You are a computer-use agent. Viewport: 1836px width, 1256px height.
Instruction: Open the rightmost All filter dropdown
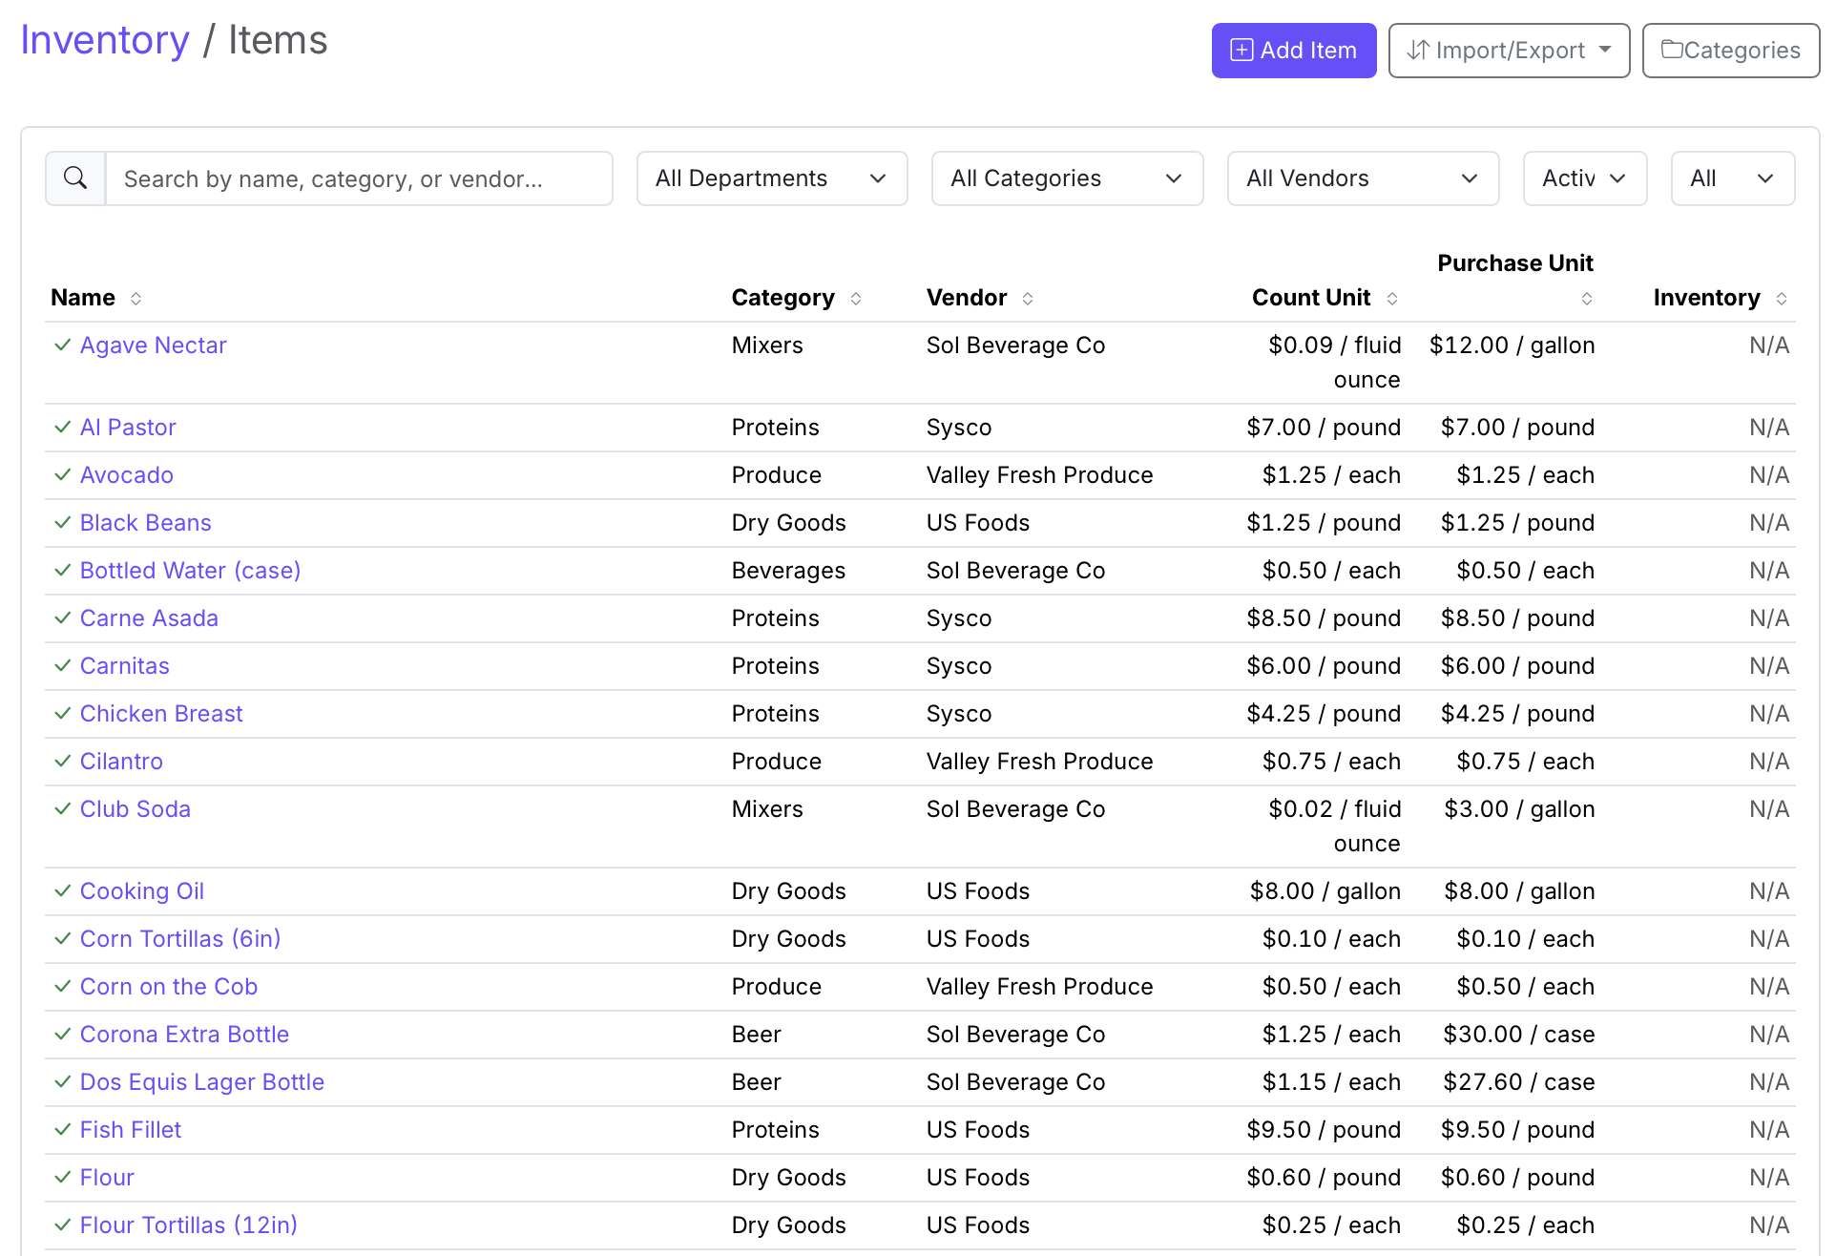tap(1733, 178)
